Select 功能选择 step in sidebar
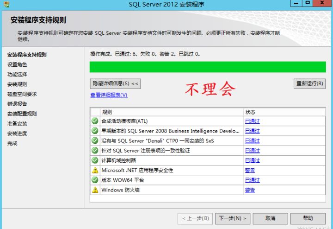 click(x=17, y=74)
